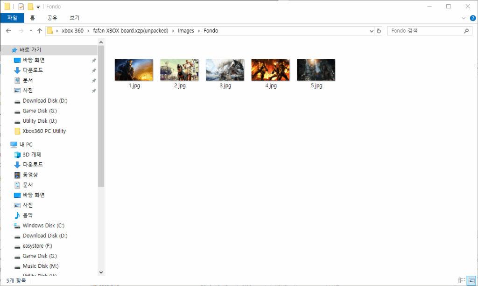Switch to the 공유 ribbon tab

tap(52, 18)
